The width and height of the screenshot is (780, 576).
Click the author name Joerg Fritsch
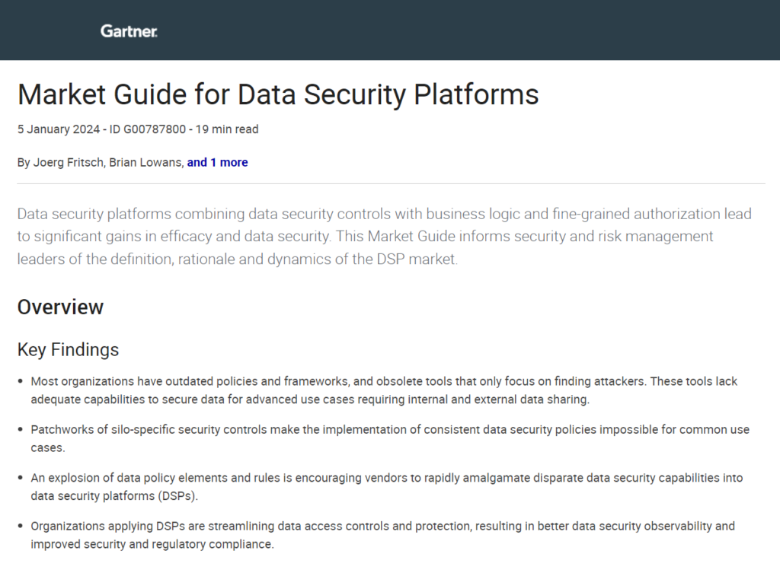pos(68,163)
